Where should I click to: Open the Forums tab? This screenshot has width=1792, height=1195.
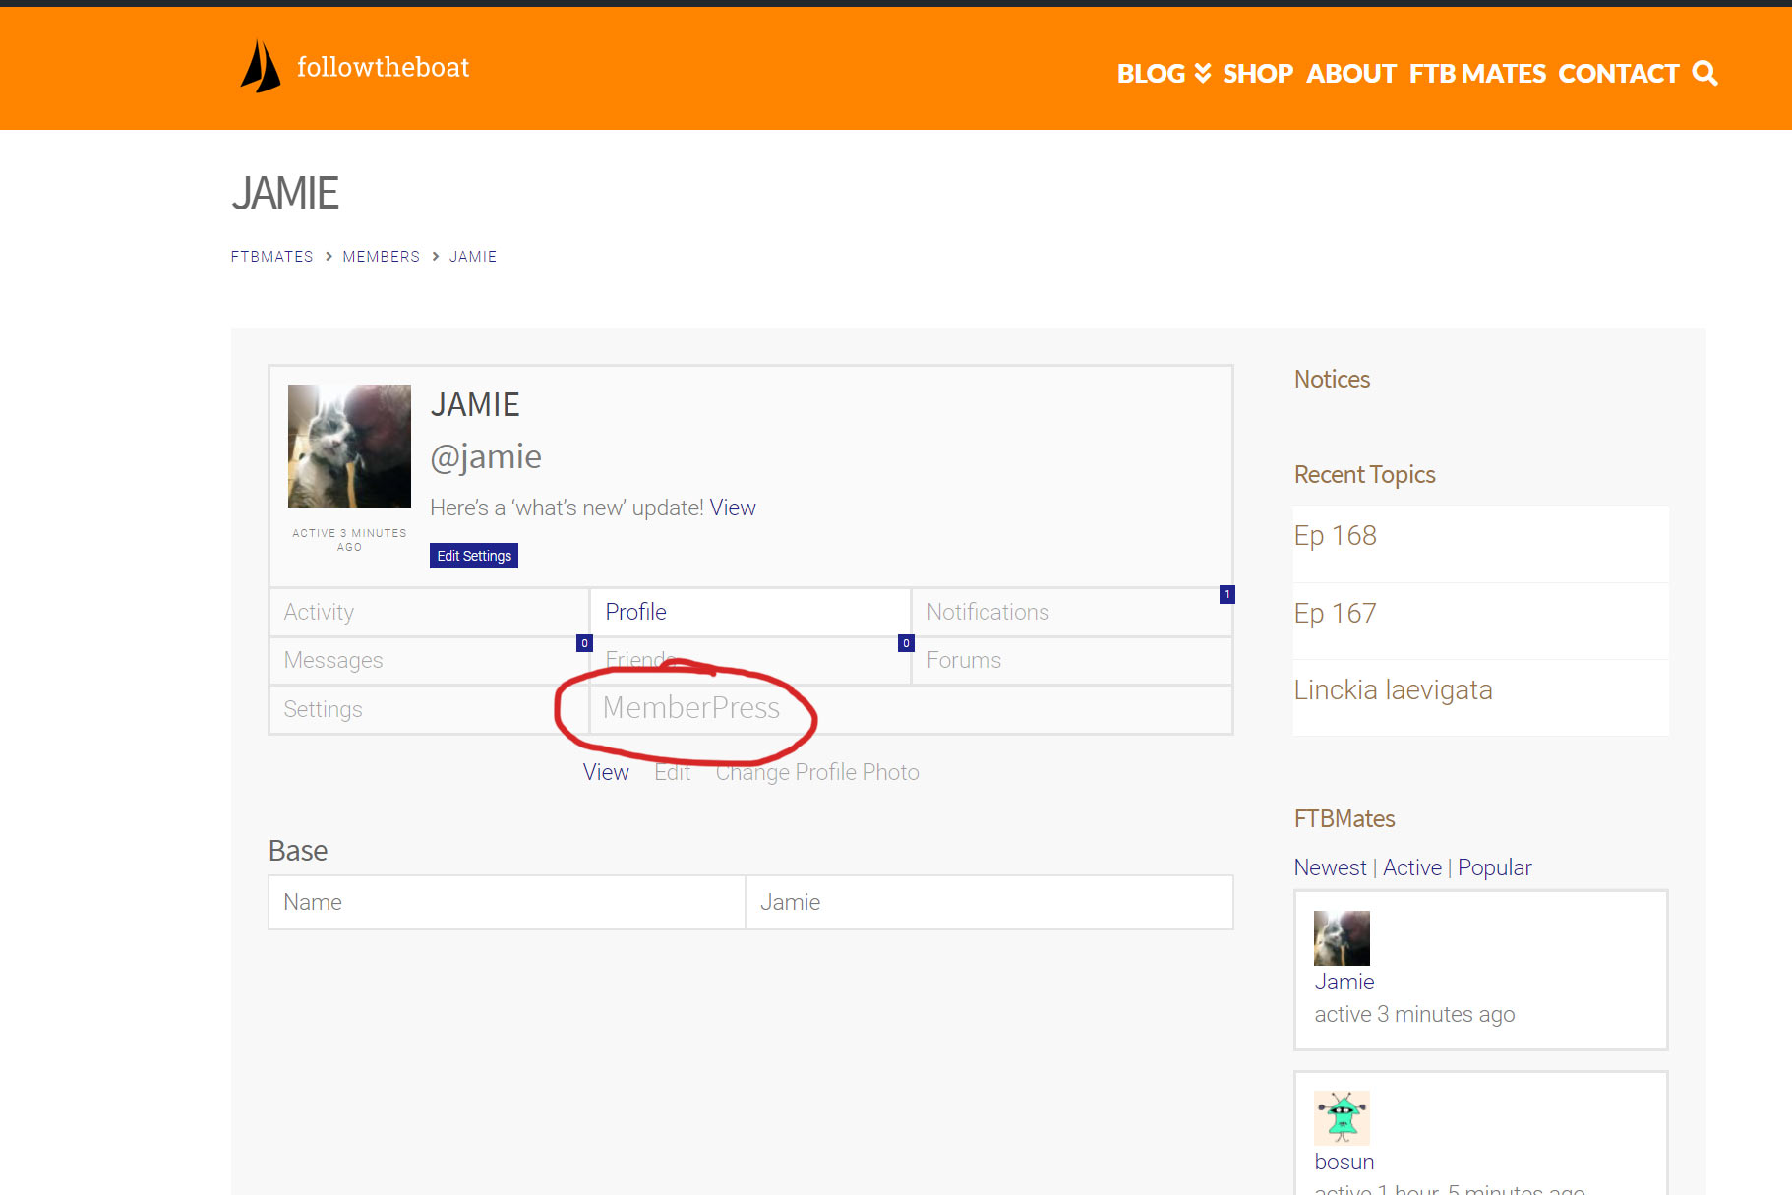pos(1072,660)
